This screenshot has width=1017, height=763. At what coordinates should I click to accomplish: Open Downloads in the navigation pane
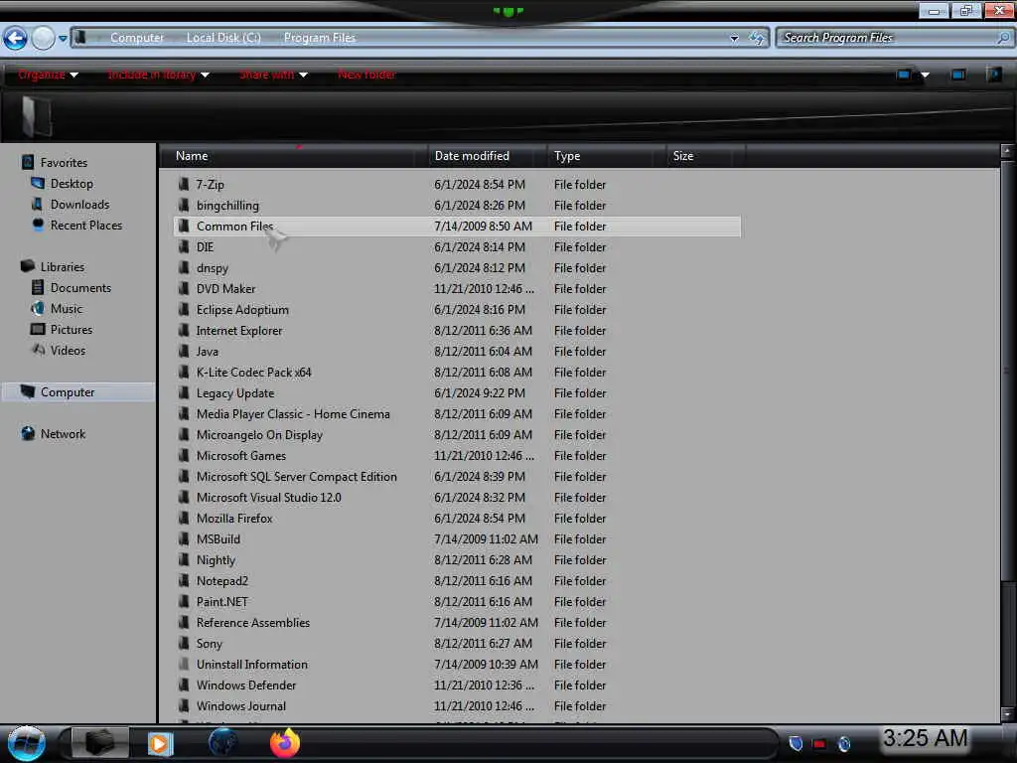tap(79, 205)
